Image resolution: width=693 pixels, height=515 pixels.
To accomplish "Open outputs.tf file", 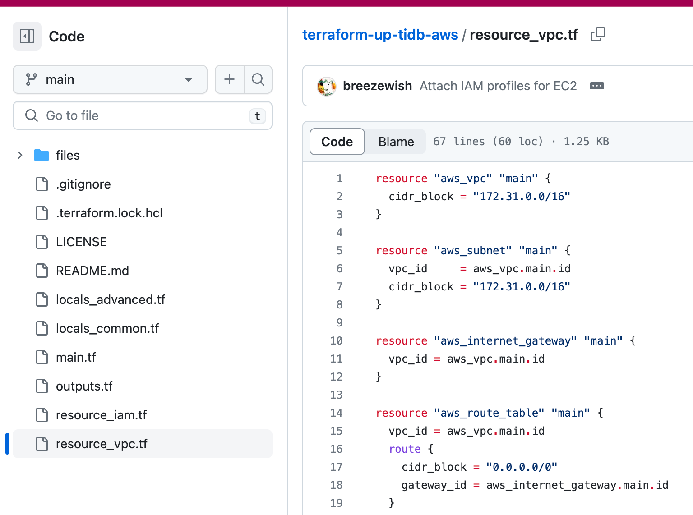I will pyautogui.click(x=84, y=386).
